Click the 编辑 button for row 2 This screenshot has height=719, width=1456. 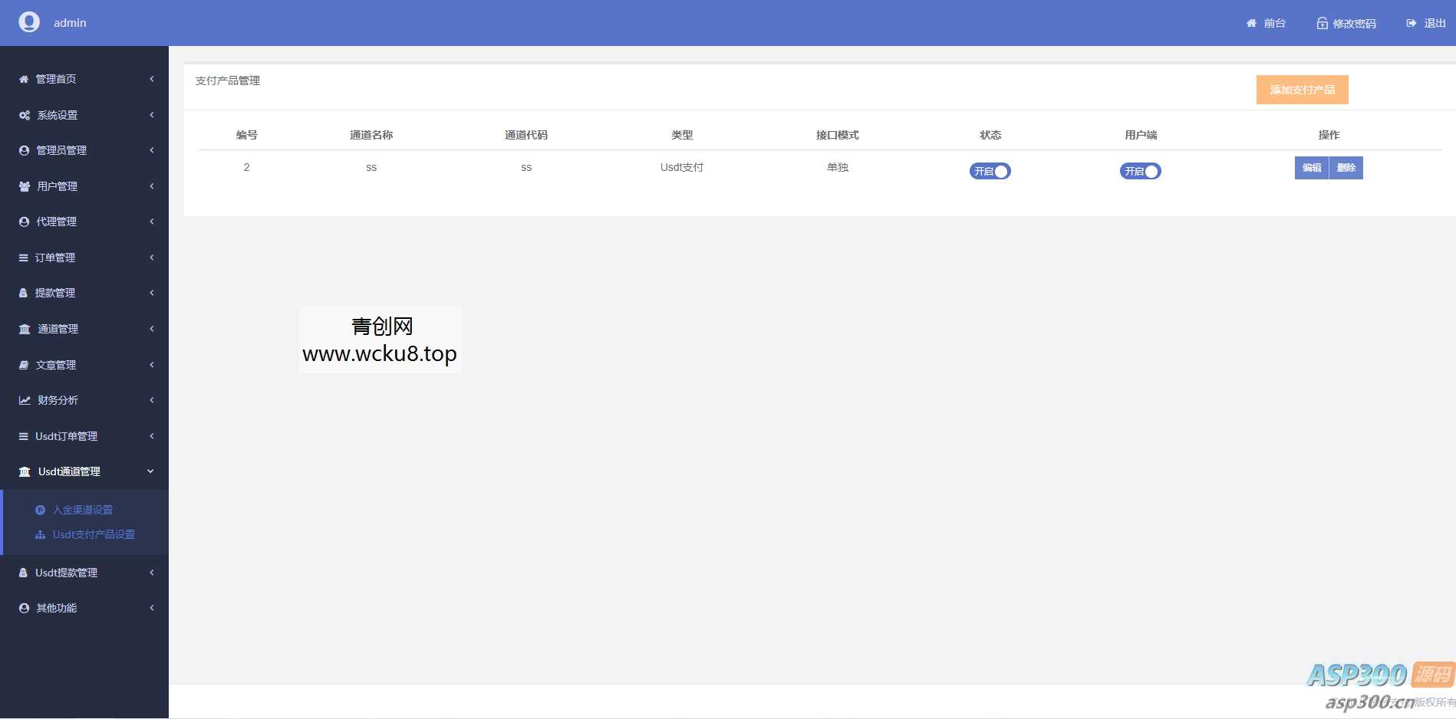point(1311,168)
